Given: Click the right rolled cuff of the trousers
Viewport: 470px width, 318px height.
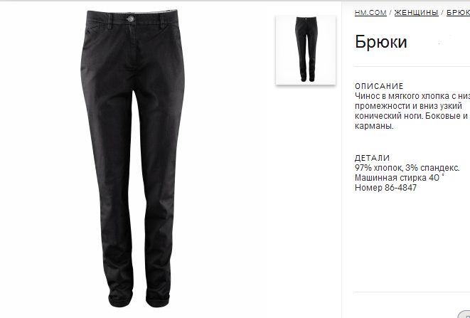Looking at the screenshot, I should (158, 299).
